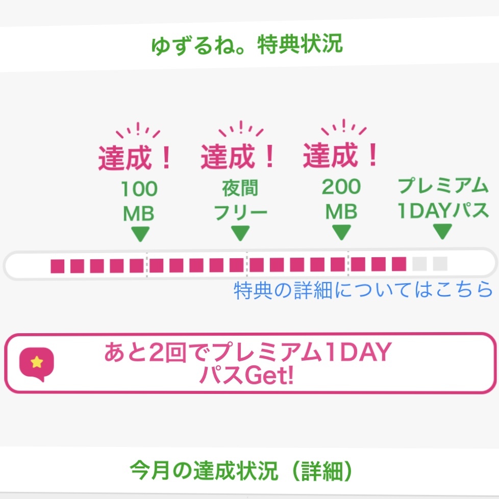The image size is (499, 499).
Task: Click the first pink square in progress bar
Action: coord(58,265)
